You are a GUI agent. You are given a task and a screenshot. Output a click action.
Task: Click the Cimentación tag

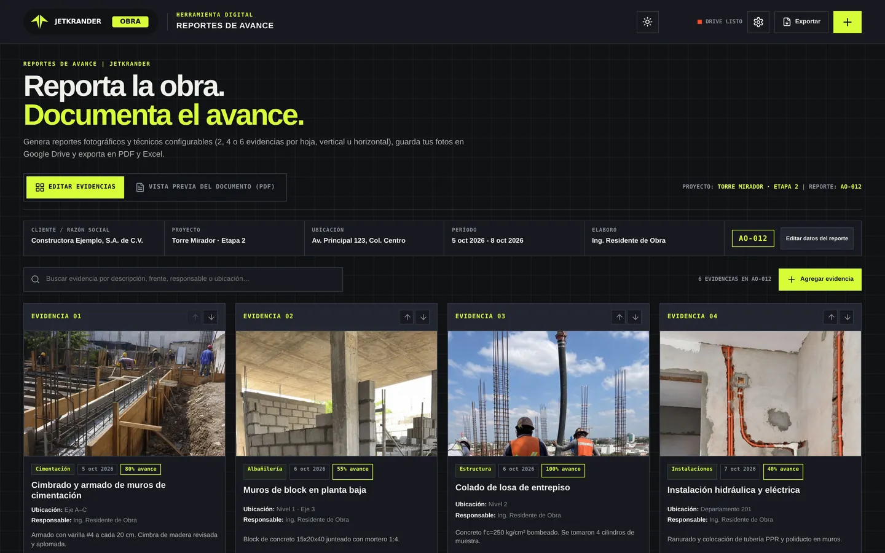[x=53, y=469]
